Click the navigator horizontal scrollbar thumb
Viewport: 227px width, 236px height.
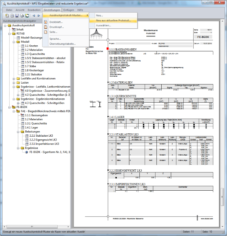click(32, 227)
